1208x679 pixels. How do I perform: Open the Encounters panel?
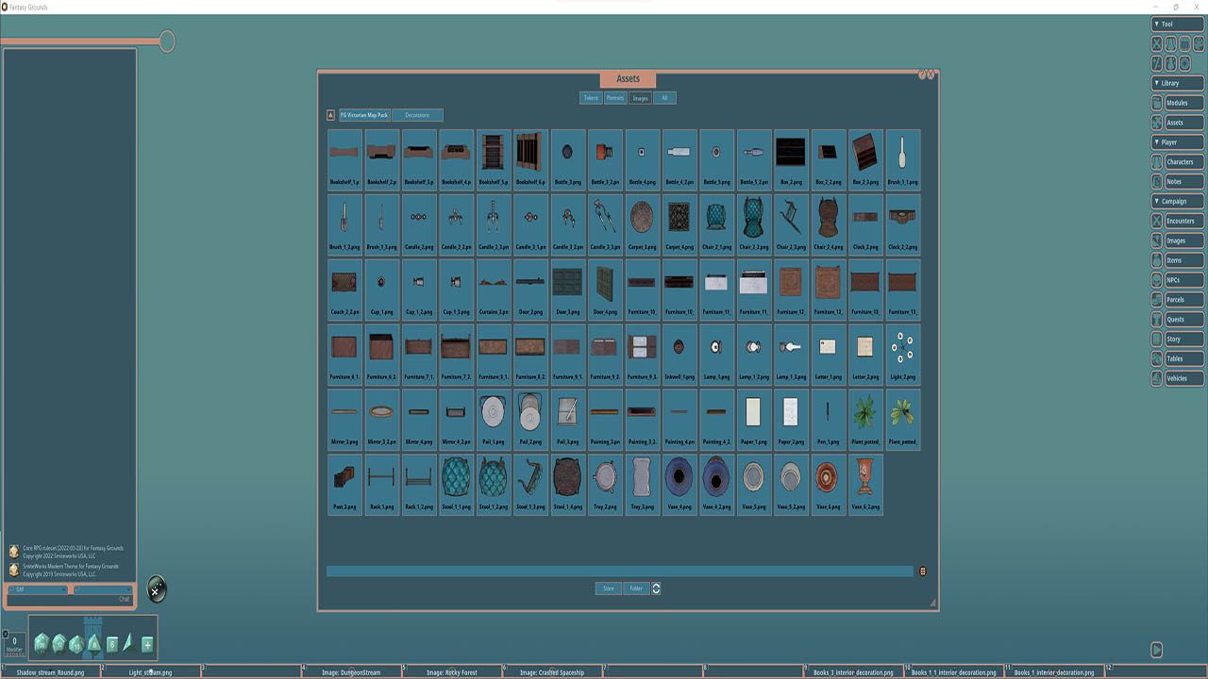click(x=1184, y=221)
